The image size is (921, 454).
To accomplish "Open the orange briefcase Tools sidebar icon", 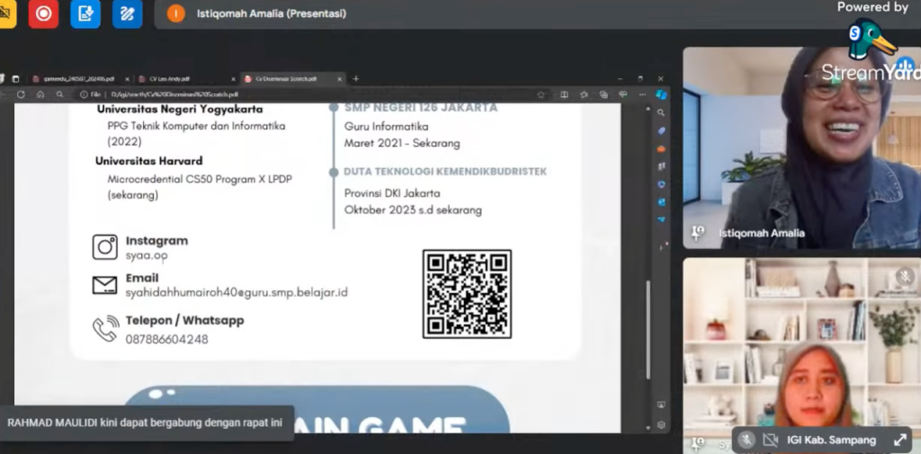I will pos(661,148).
